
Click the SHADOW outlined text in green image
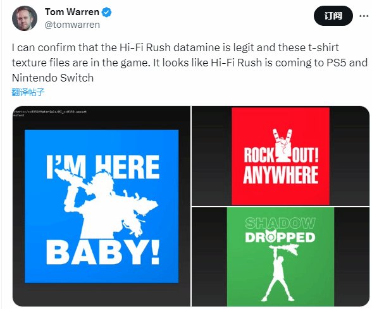(x=280, y=223)
